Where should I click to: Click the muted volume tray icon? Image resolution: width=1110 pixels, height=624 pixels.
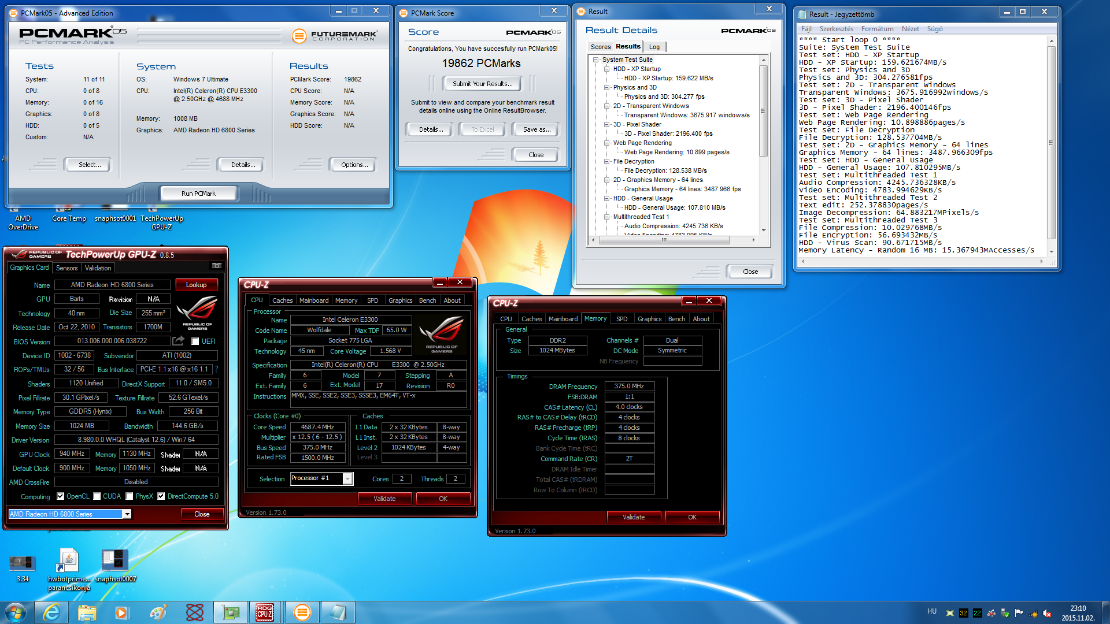click(x=1047, y=613)
